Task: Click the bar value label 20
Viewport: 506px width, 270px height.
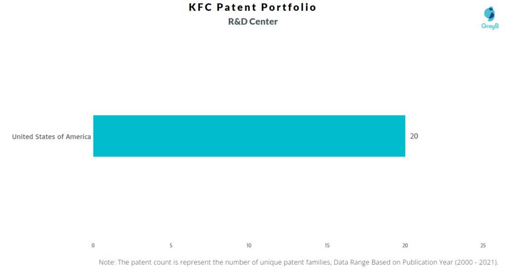Action: [414, 136]
